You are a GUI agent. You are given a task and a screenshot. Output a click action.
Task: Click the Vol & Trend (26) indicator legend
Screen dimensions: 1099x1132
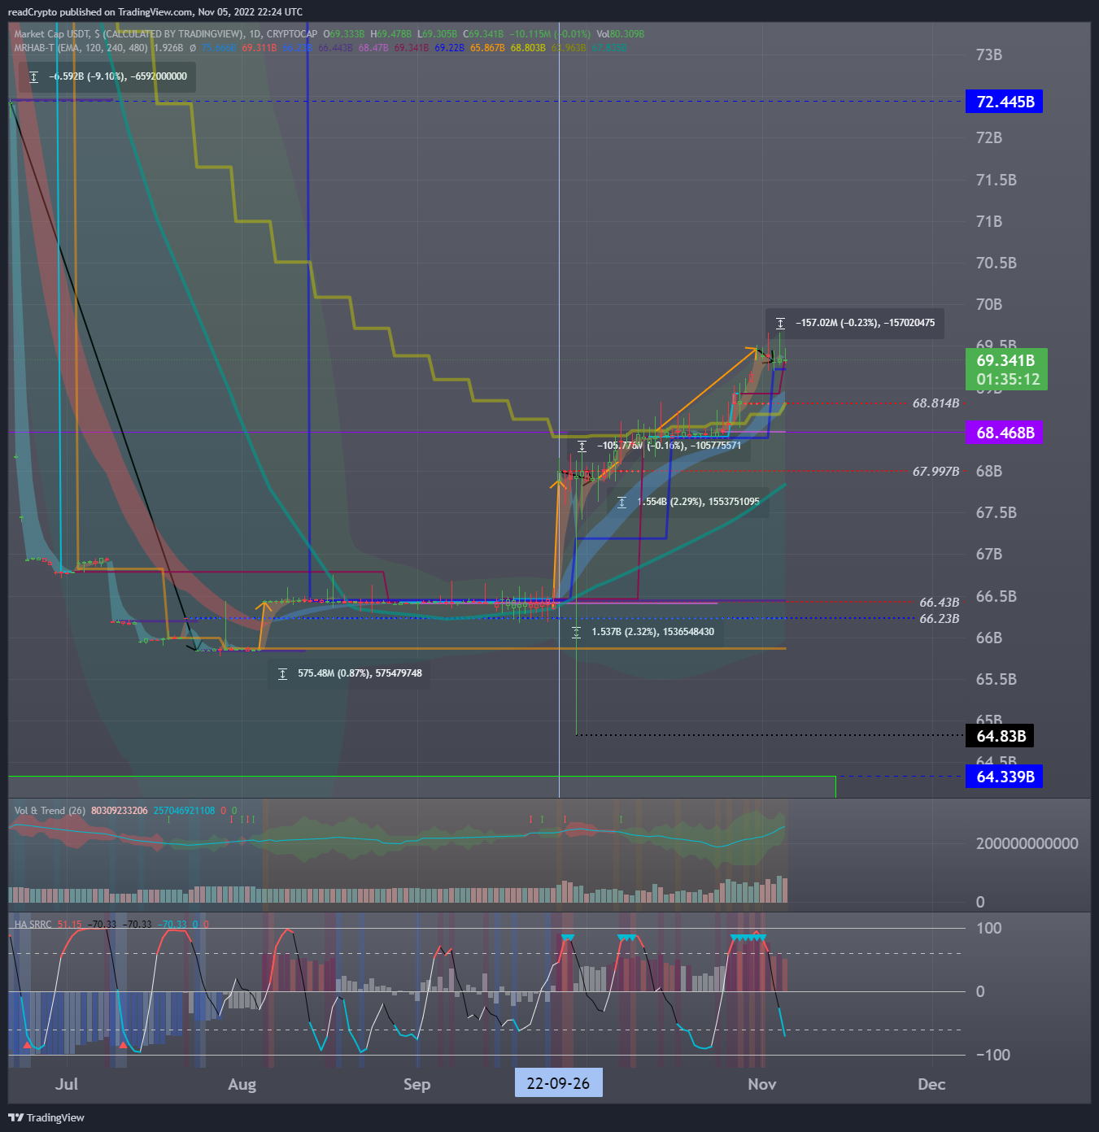coord(50,811)
